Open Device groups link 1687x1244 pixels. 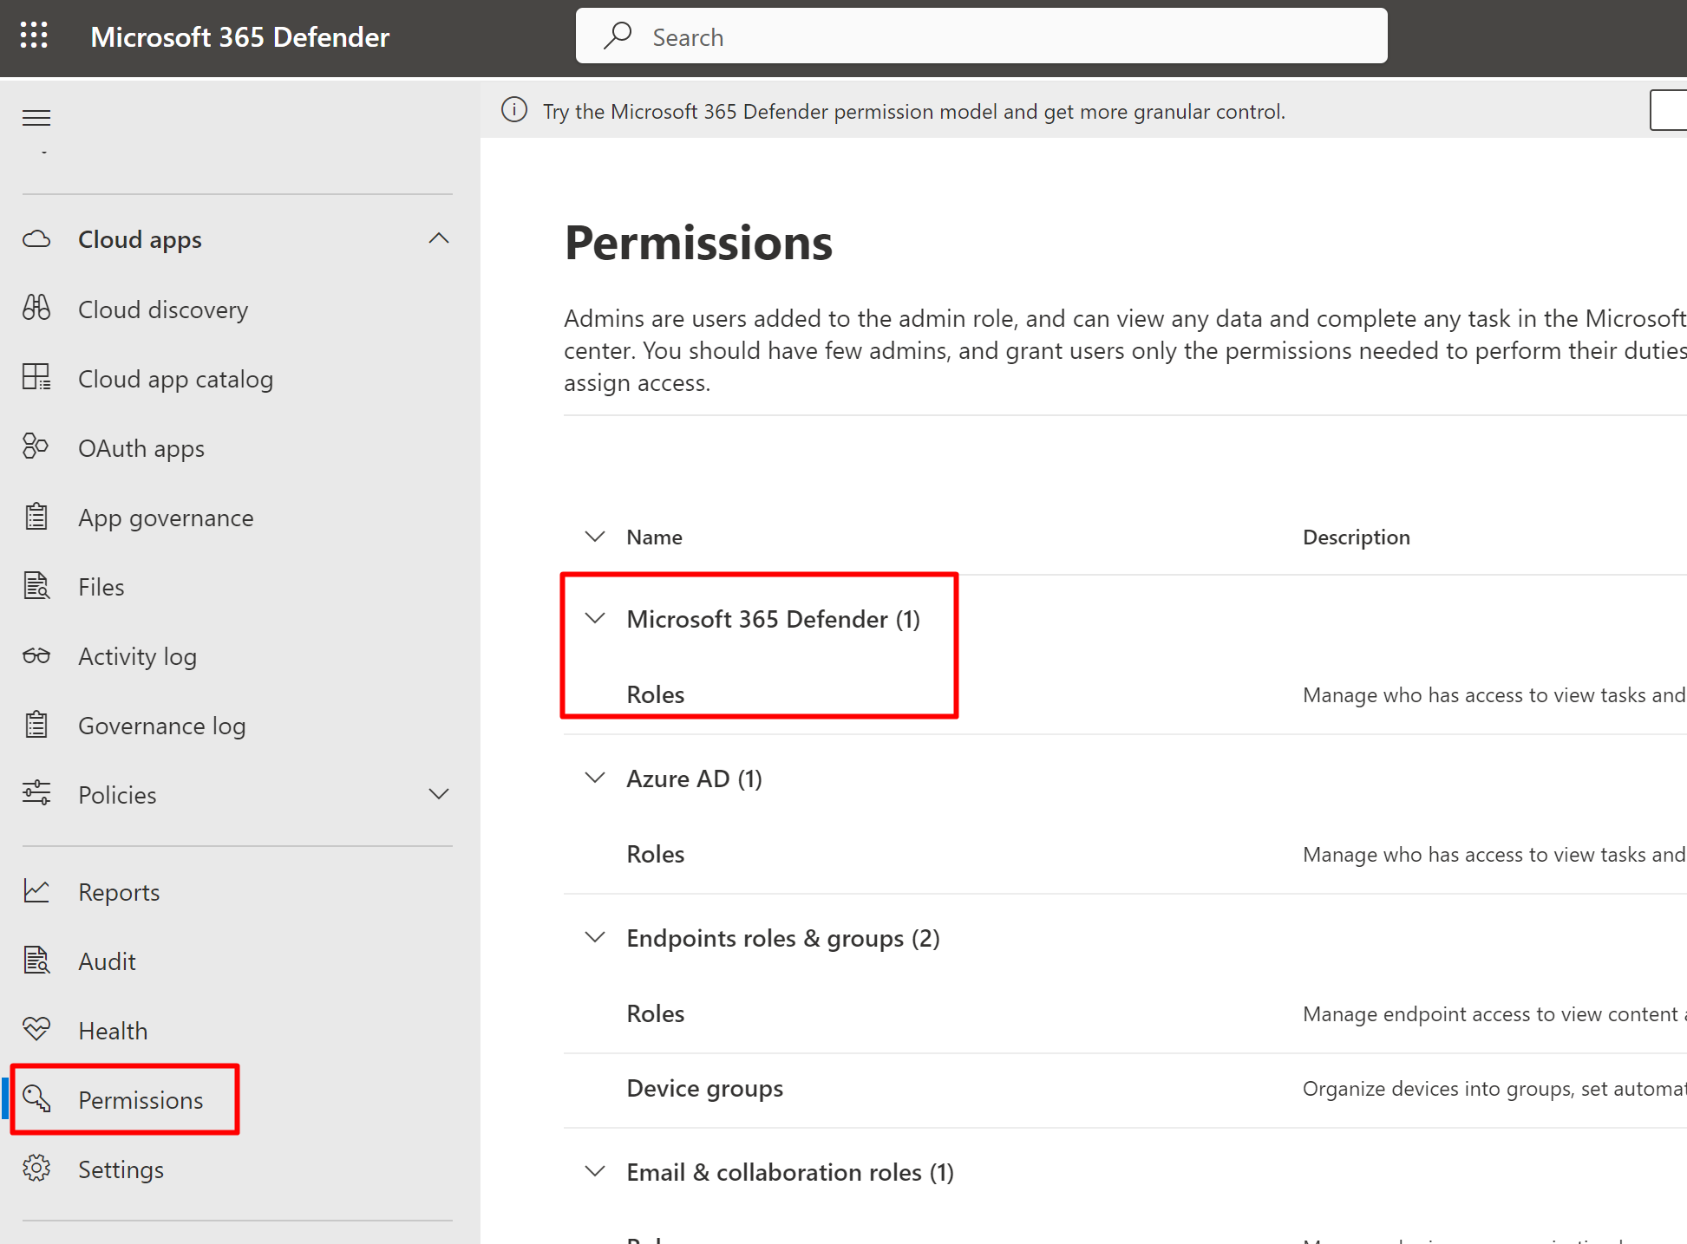(704, 1088)
